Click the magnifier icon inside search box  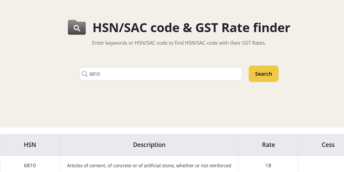pyautogui.click(x=85, y=74)
